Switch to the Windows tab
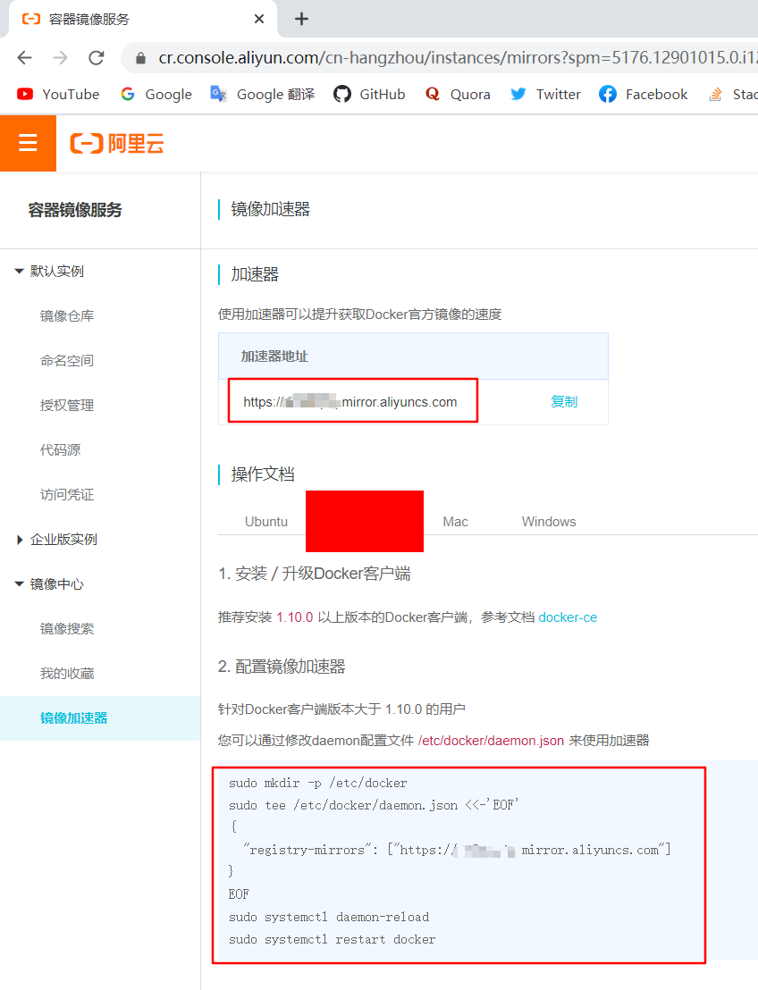The image size is (758, 990). coord(549,522)
